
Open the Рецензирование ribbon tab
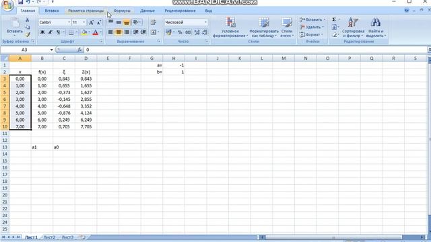click(x=180, y=11)
